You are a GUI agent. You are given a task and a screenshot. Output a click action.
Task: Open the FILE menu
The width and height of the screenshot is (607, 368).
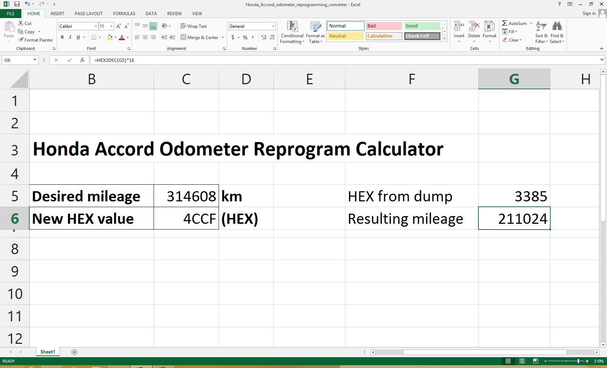point(10,13)
